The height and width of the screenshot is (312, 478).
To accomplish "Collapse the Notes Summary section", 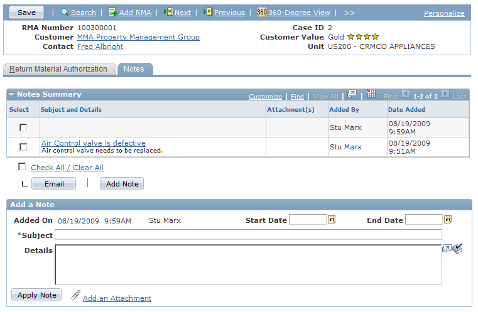I will [x=11, y=95].
